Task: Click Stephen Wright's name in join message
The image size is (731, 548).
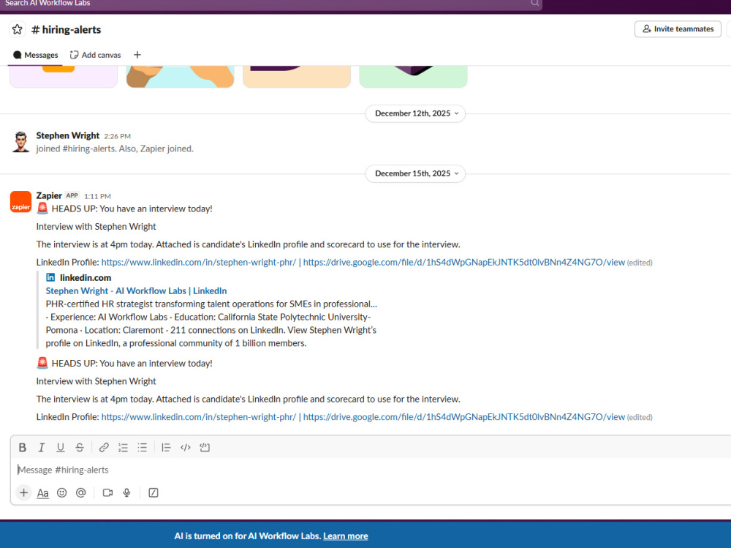Action: 67,135
